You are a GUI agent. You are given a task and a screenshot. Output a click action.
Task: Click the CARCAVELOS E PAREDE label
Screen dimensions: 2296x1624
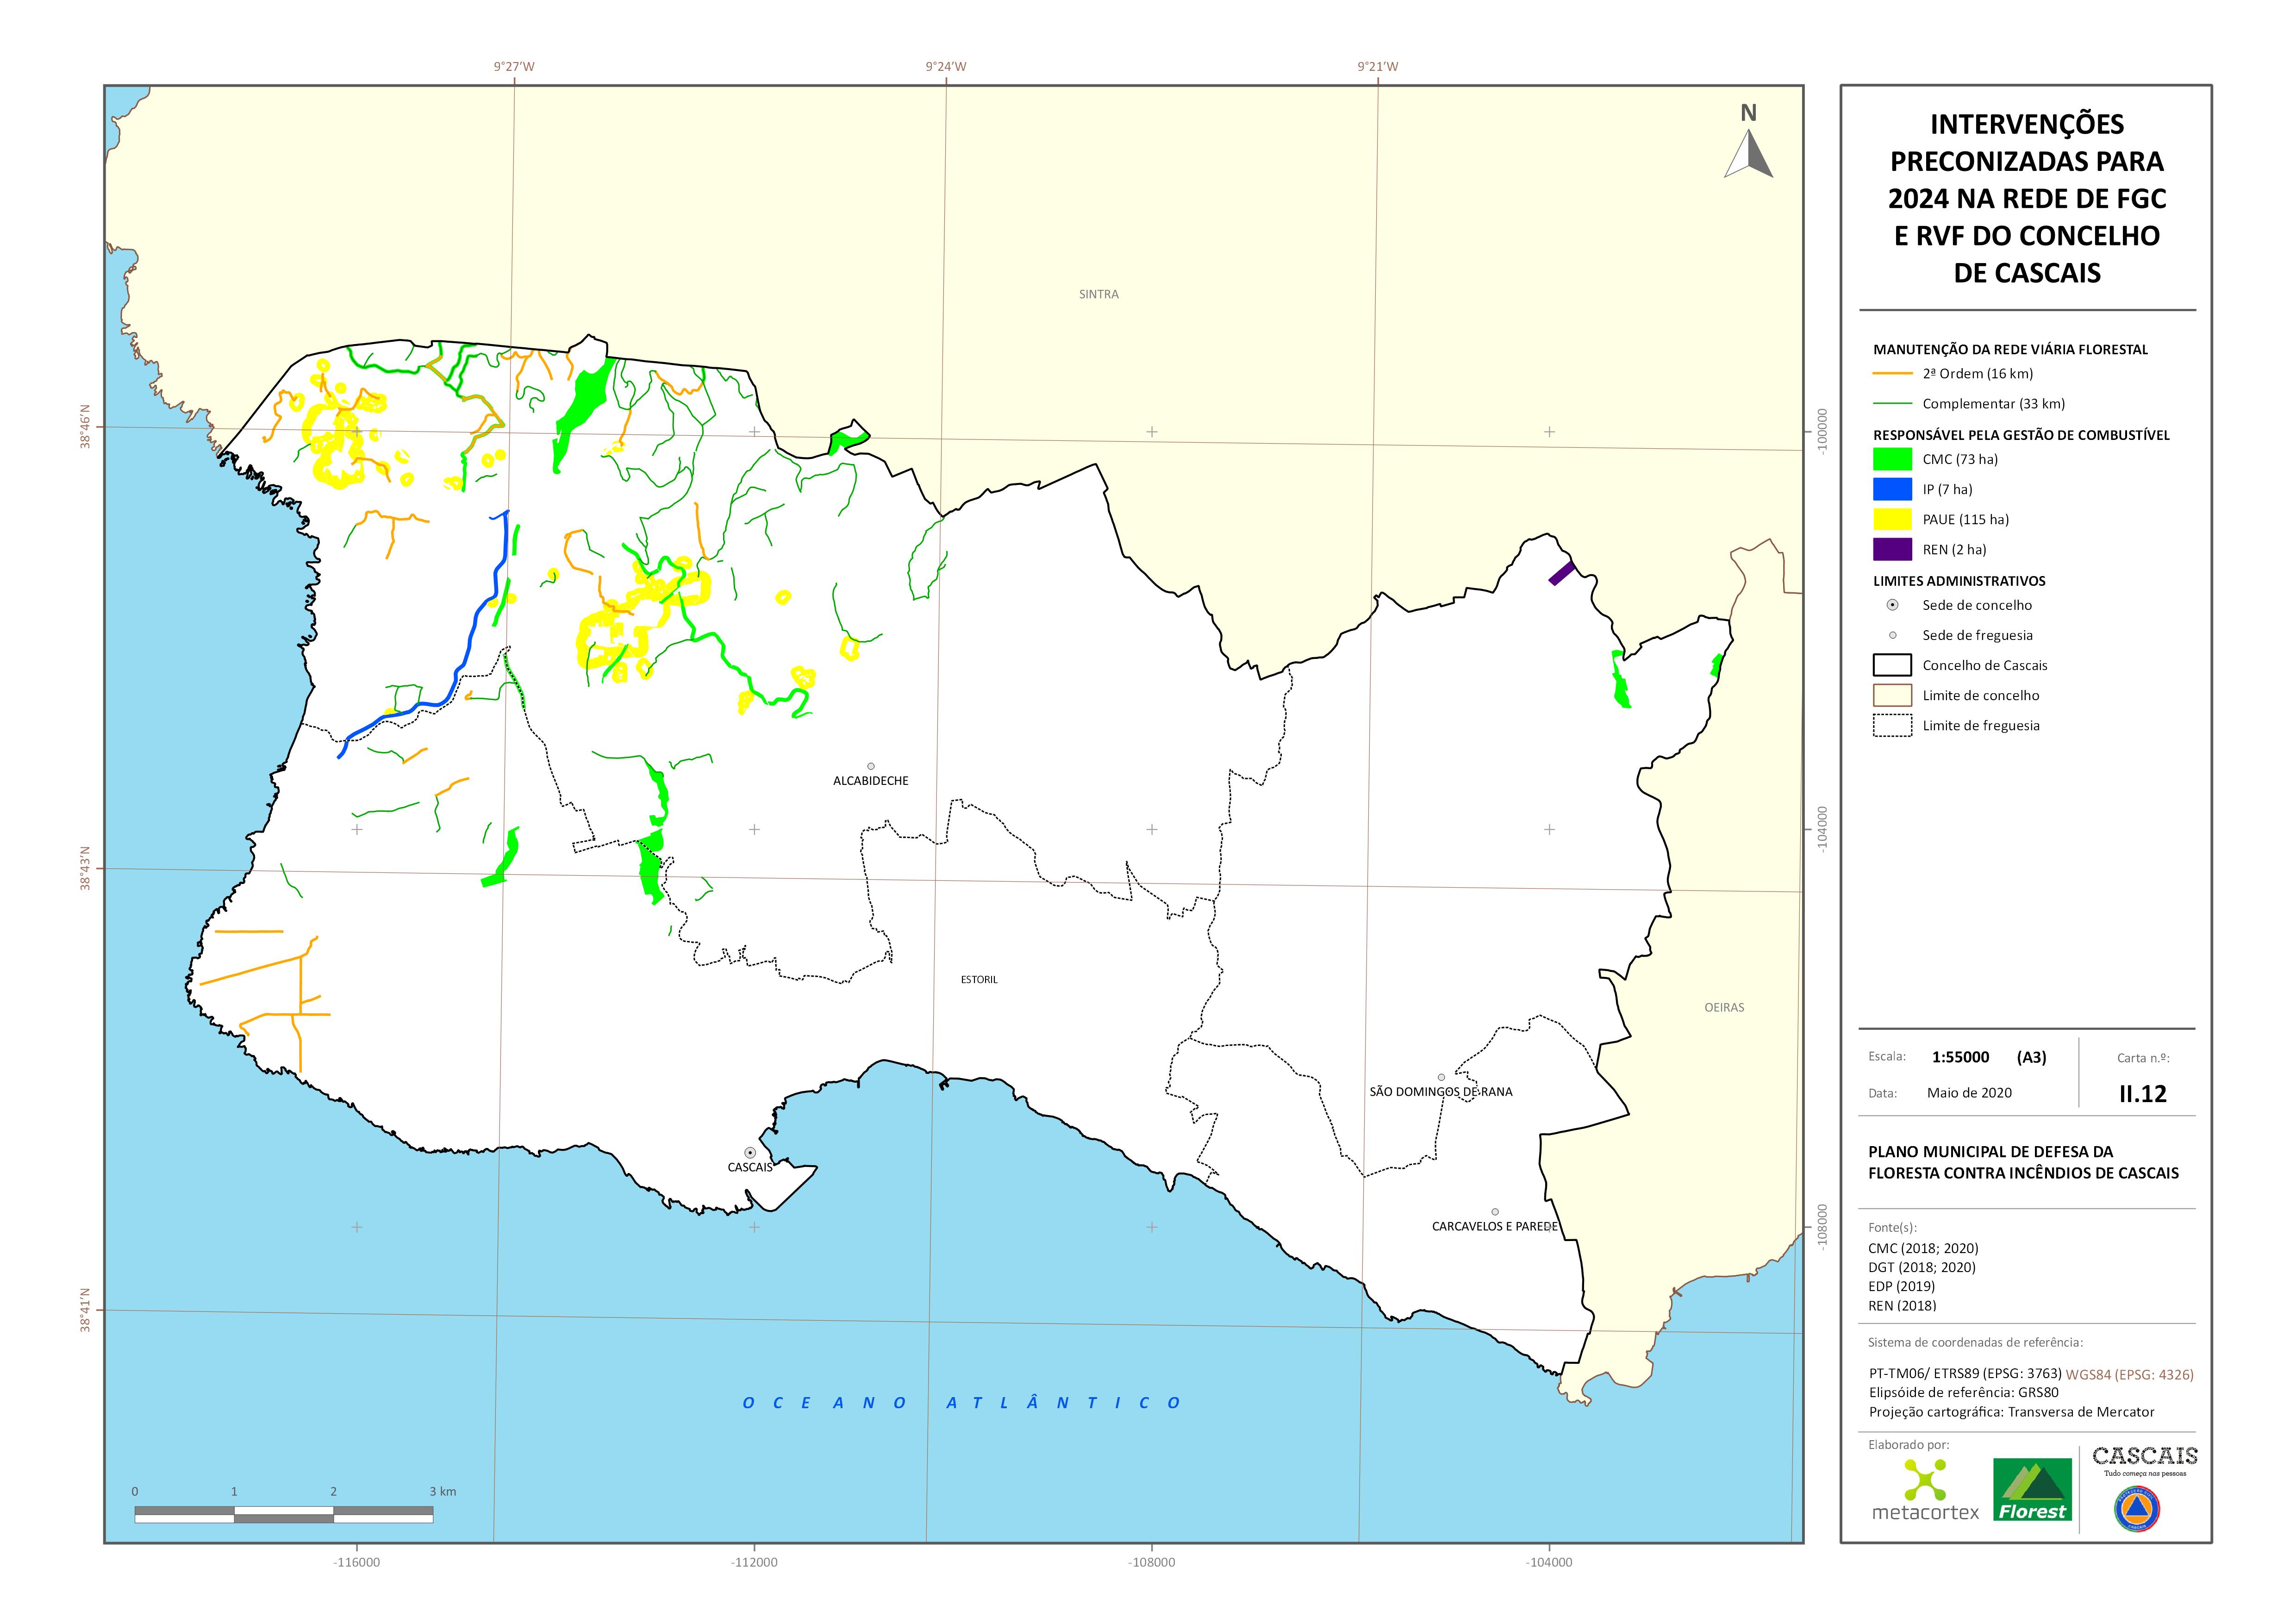tap(1495, 1226)
